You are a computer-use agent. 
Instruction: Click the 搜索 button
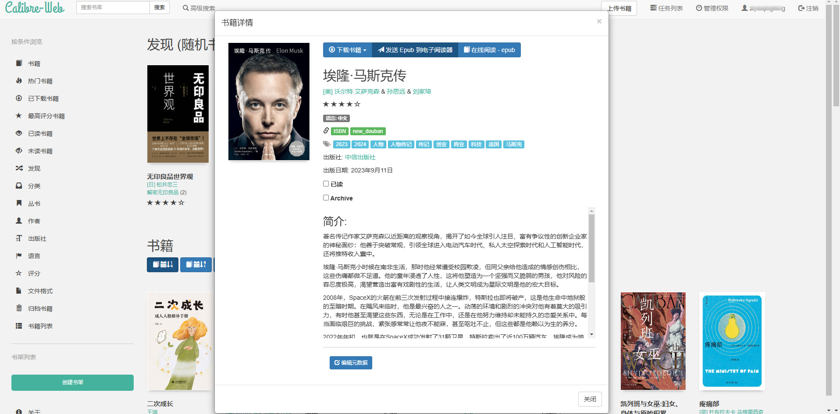pos(160,7)
